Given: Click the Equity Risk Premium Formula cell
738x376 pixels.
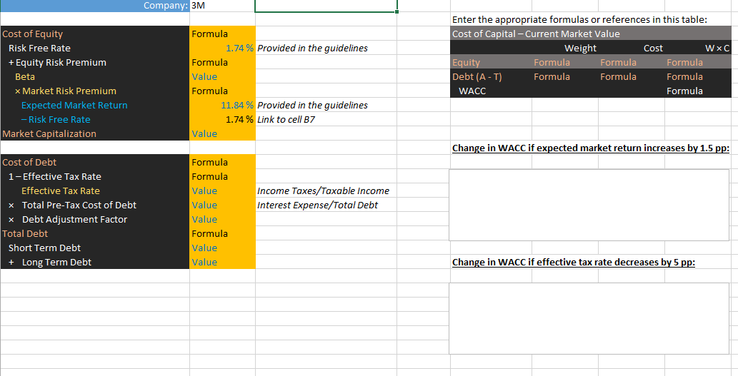Looking at the screenshot, I should pos(222,63).
